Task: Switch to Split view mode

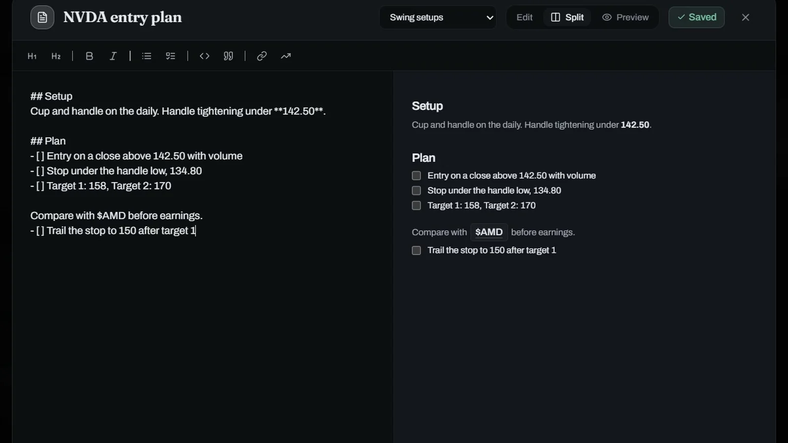Action: (x=567, y=17)
